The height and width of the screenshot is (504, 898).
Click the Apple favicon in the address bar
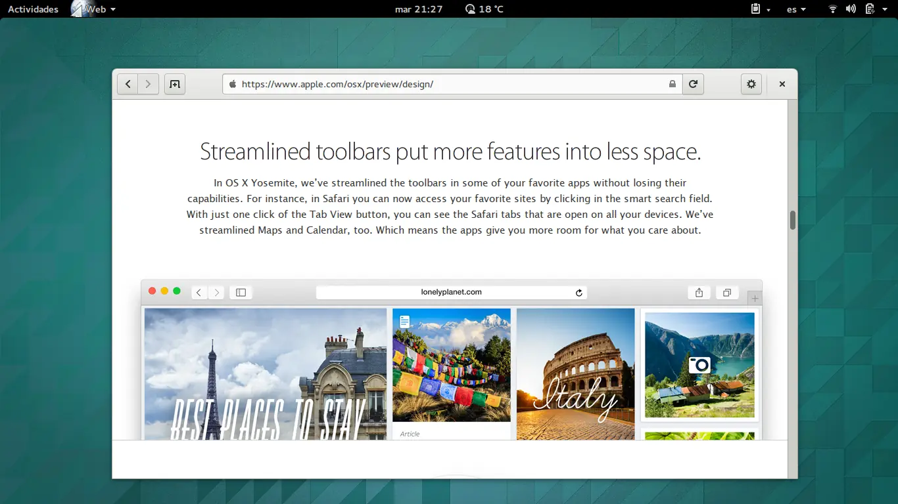tap(232, 84)
